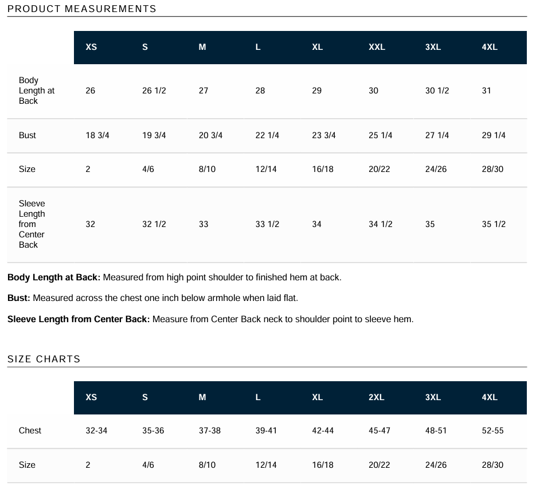Select body length value 26 1/2

(154, 91)
